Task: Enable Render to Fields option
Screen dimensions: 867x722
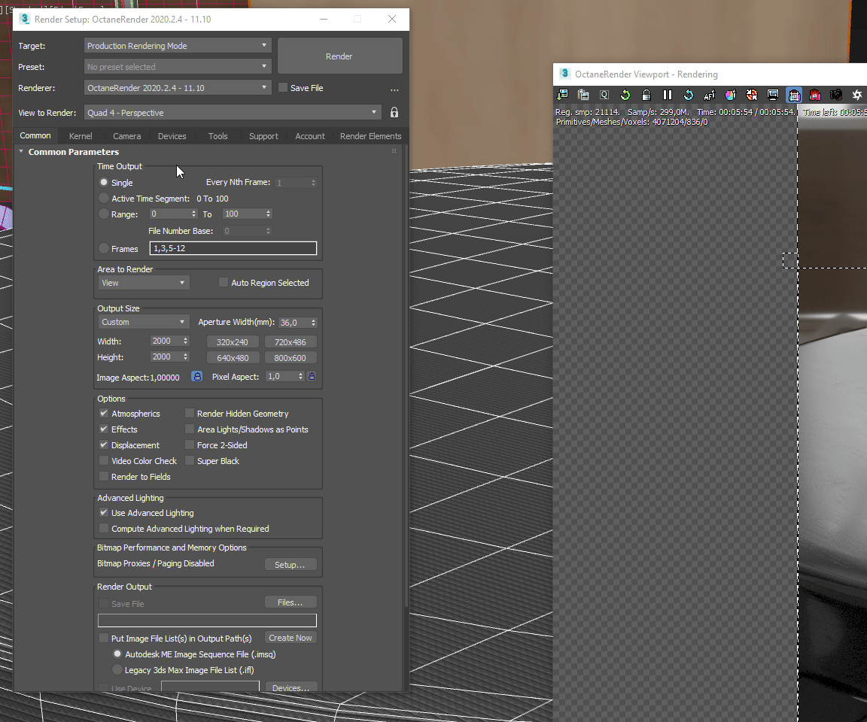Action: 103,477
